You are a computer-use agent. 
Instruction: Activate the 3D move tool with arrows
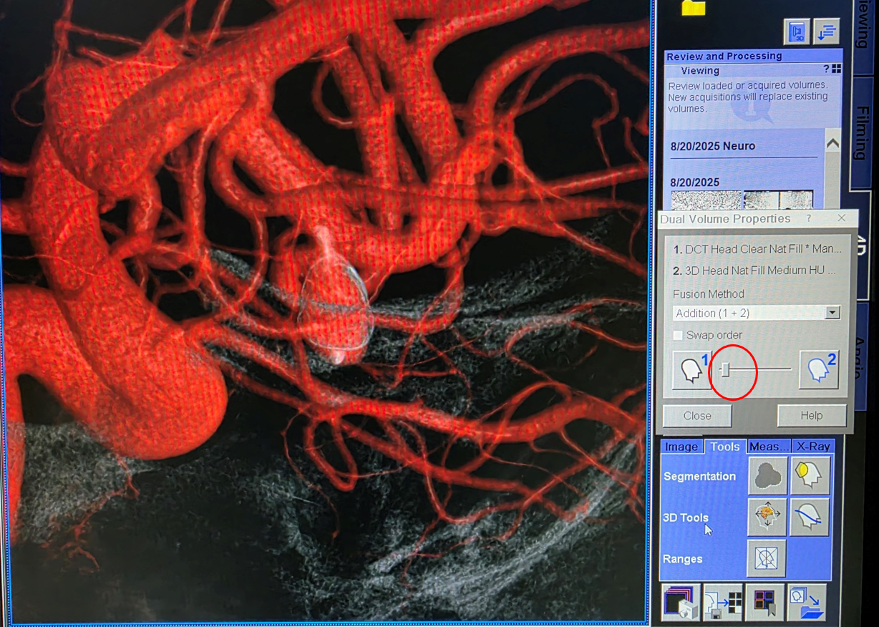click(x=767, y=517)
